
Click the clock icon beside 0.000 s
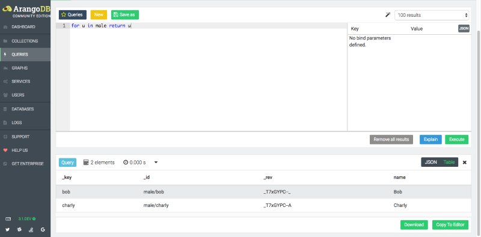pos(126,163)
